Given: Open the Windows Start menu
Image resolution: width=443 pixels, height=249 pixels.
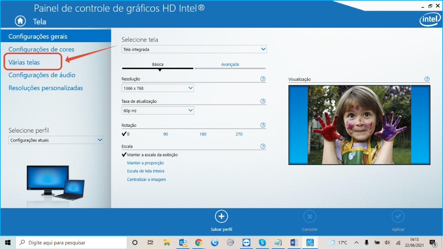Looking at the screenshot, I should tap(8, 242).
